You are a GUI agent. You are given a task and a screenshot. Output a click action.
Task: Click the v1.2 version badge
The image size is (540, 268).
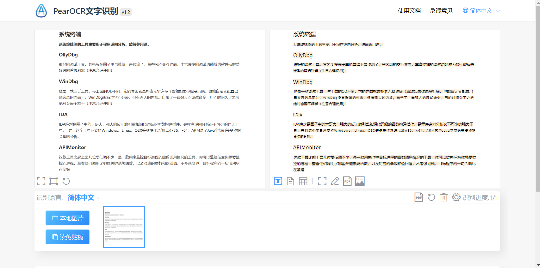(126, 12)
